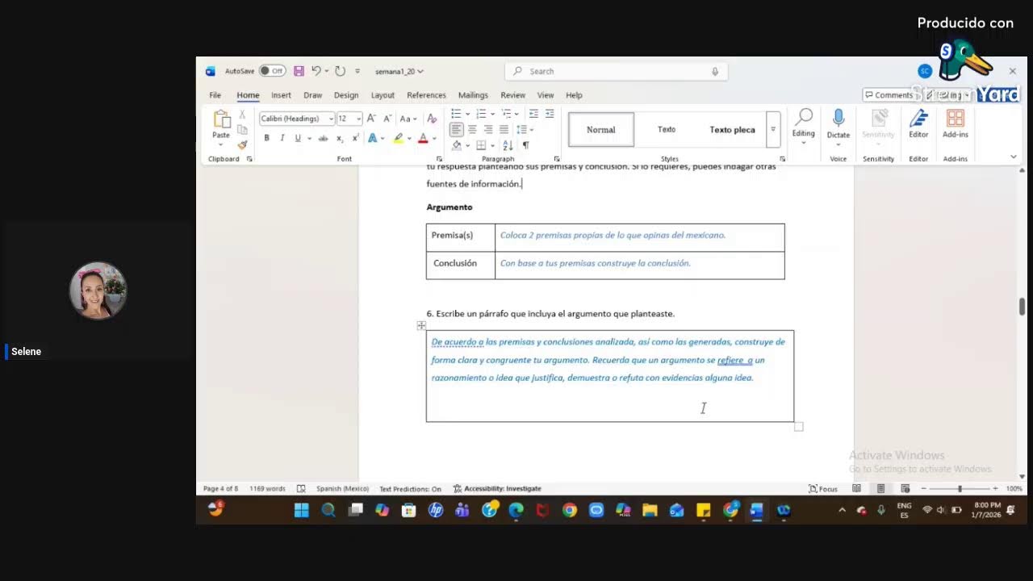1033x581 pixels.
Task: Toggle Text Predictions in status bar
Action: click(x=410, y=488)
